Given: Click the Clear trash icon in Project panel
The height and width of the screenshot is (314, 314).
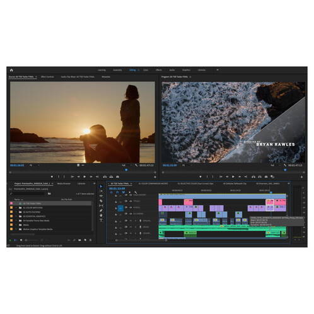Looking at the screenshot, I should coord(91,240).
